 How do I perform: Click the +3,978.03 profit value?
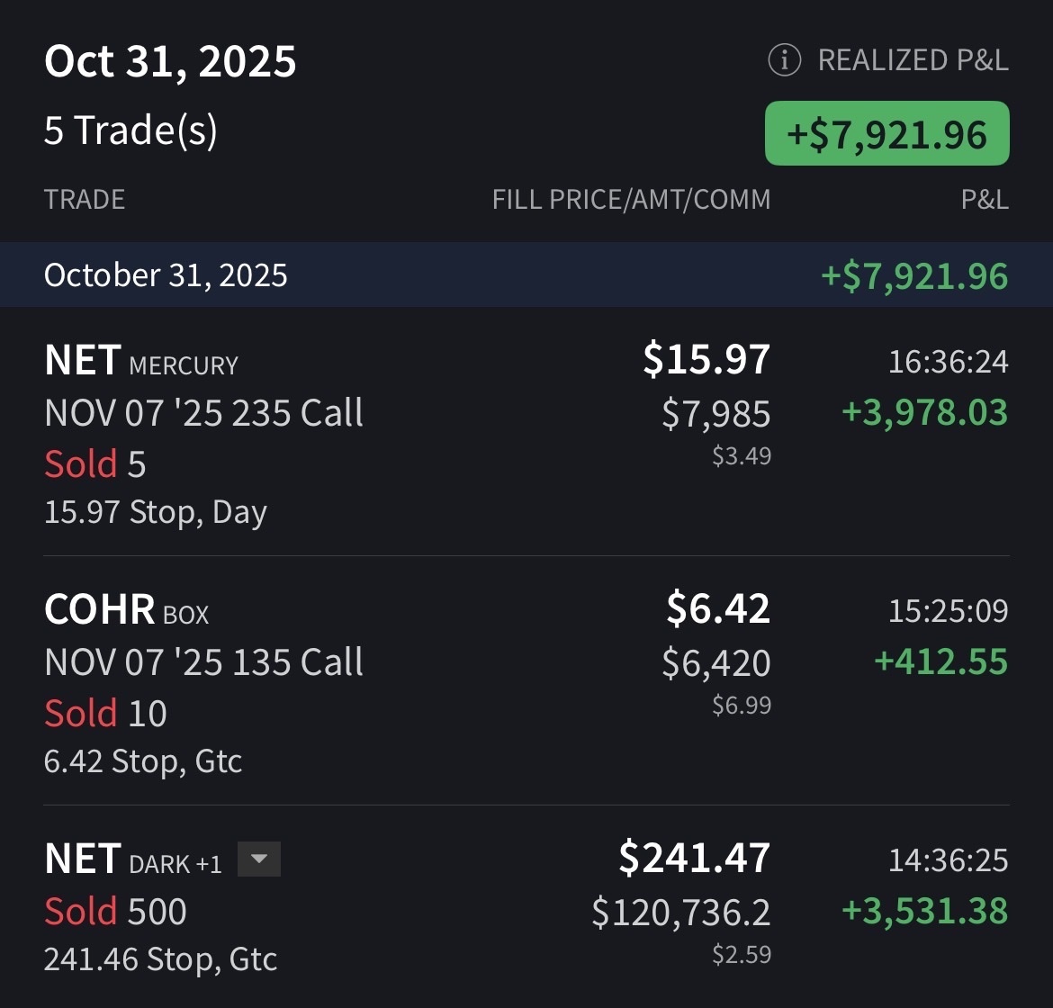tap(924, 412)
